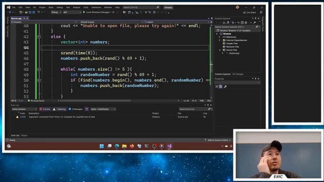Click Add to Source Control button
This screenshot has height=182, width=324.
coord(217,141)
